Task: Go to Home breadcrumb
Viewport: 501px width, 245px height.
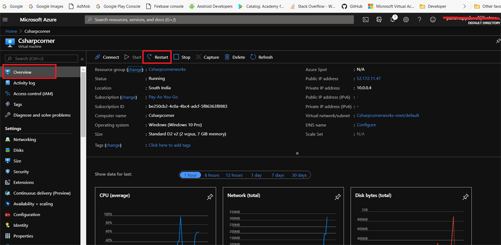Action: click(11, 31)
